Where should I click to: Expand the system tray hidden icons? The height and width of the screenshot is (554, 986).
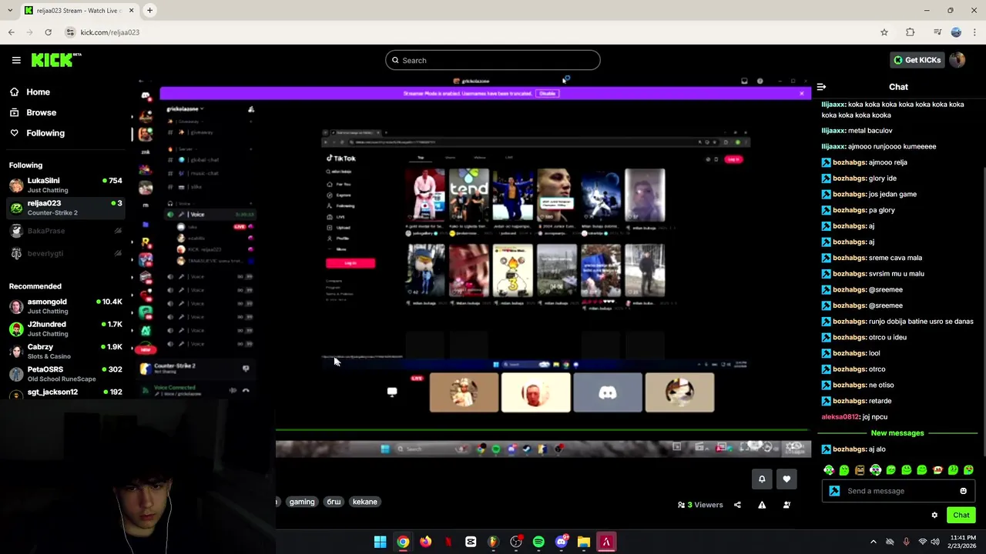873,542
